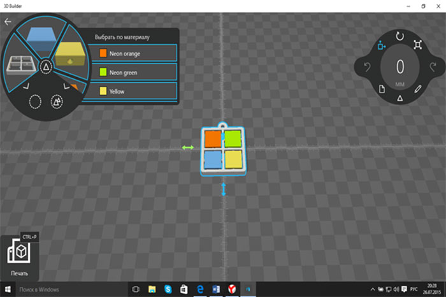Viewport: 446px width, 297px height.
Task: Click the MM units label
Action: 399,85
